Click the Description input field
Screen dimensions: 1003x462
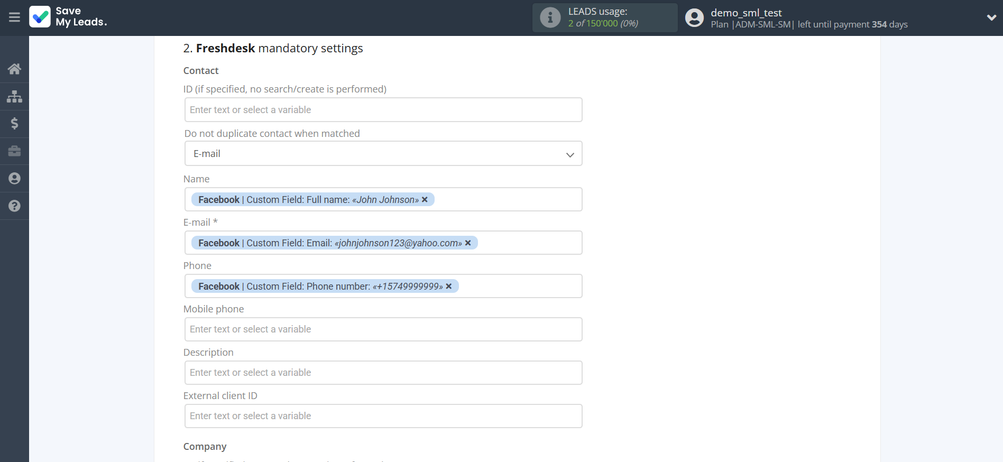383,373
